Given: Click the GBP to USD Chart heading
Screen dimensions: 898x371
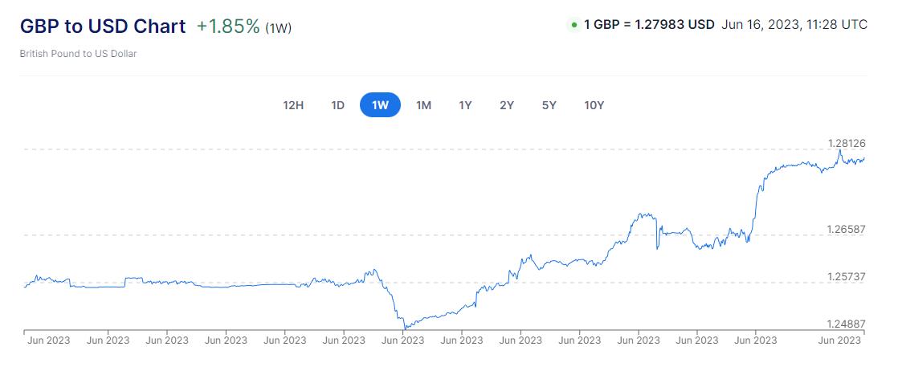Looking at the screenshot, I should coord(103,26).
